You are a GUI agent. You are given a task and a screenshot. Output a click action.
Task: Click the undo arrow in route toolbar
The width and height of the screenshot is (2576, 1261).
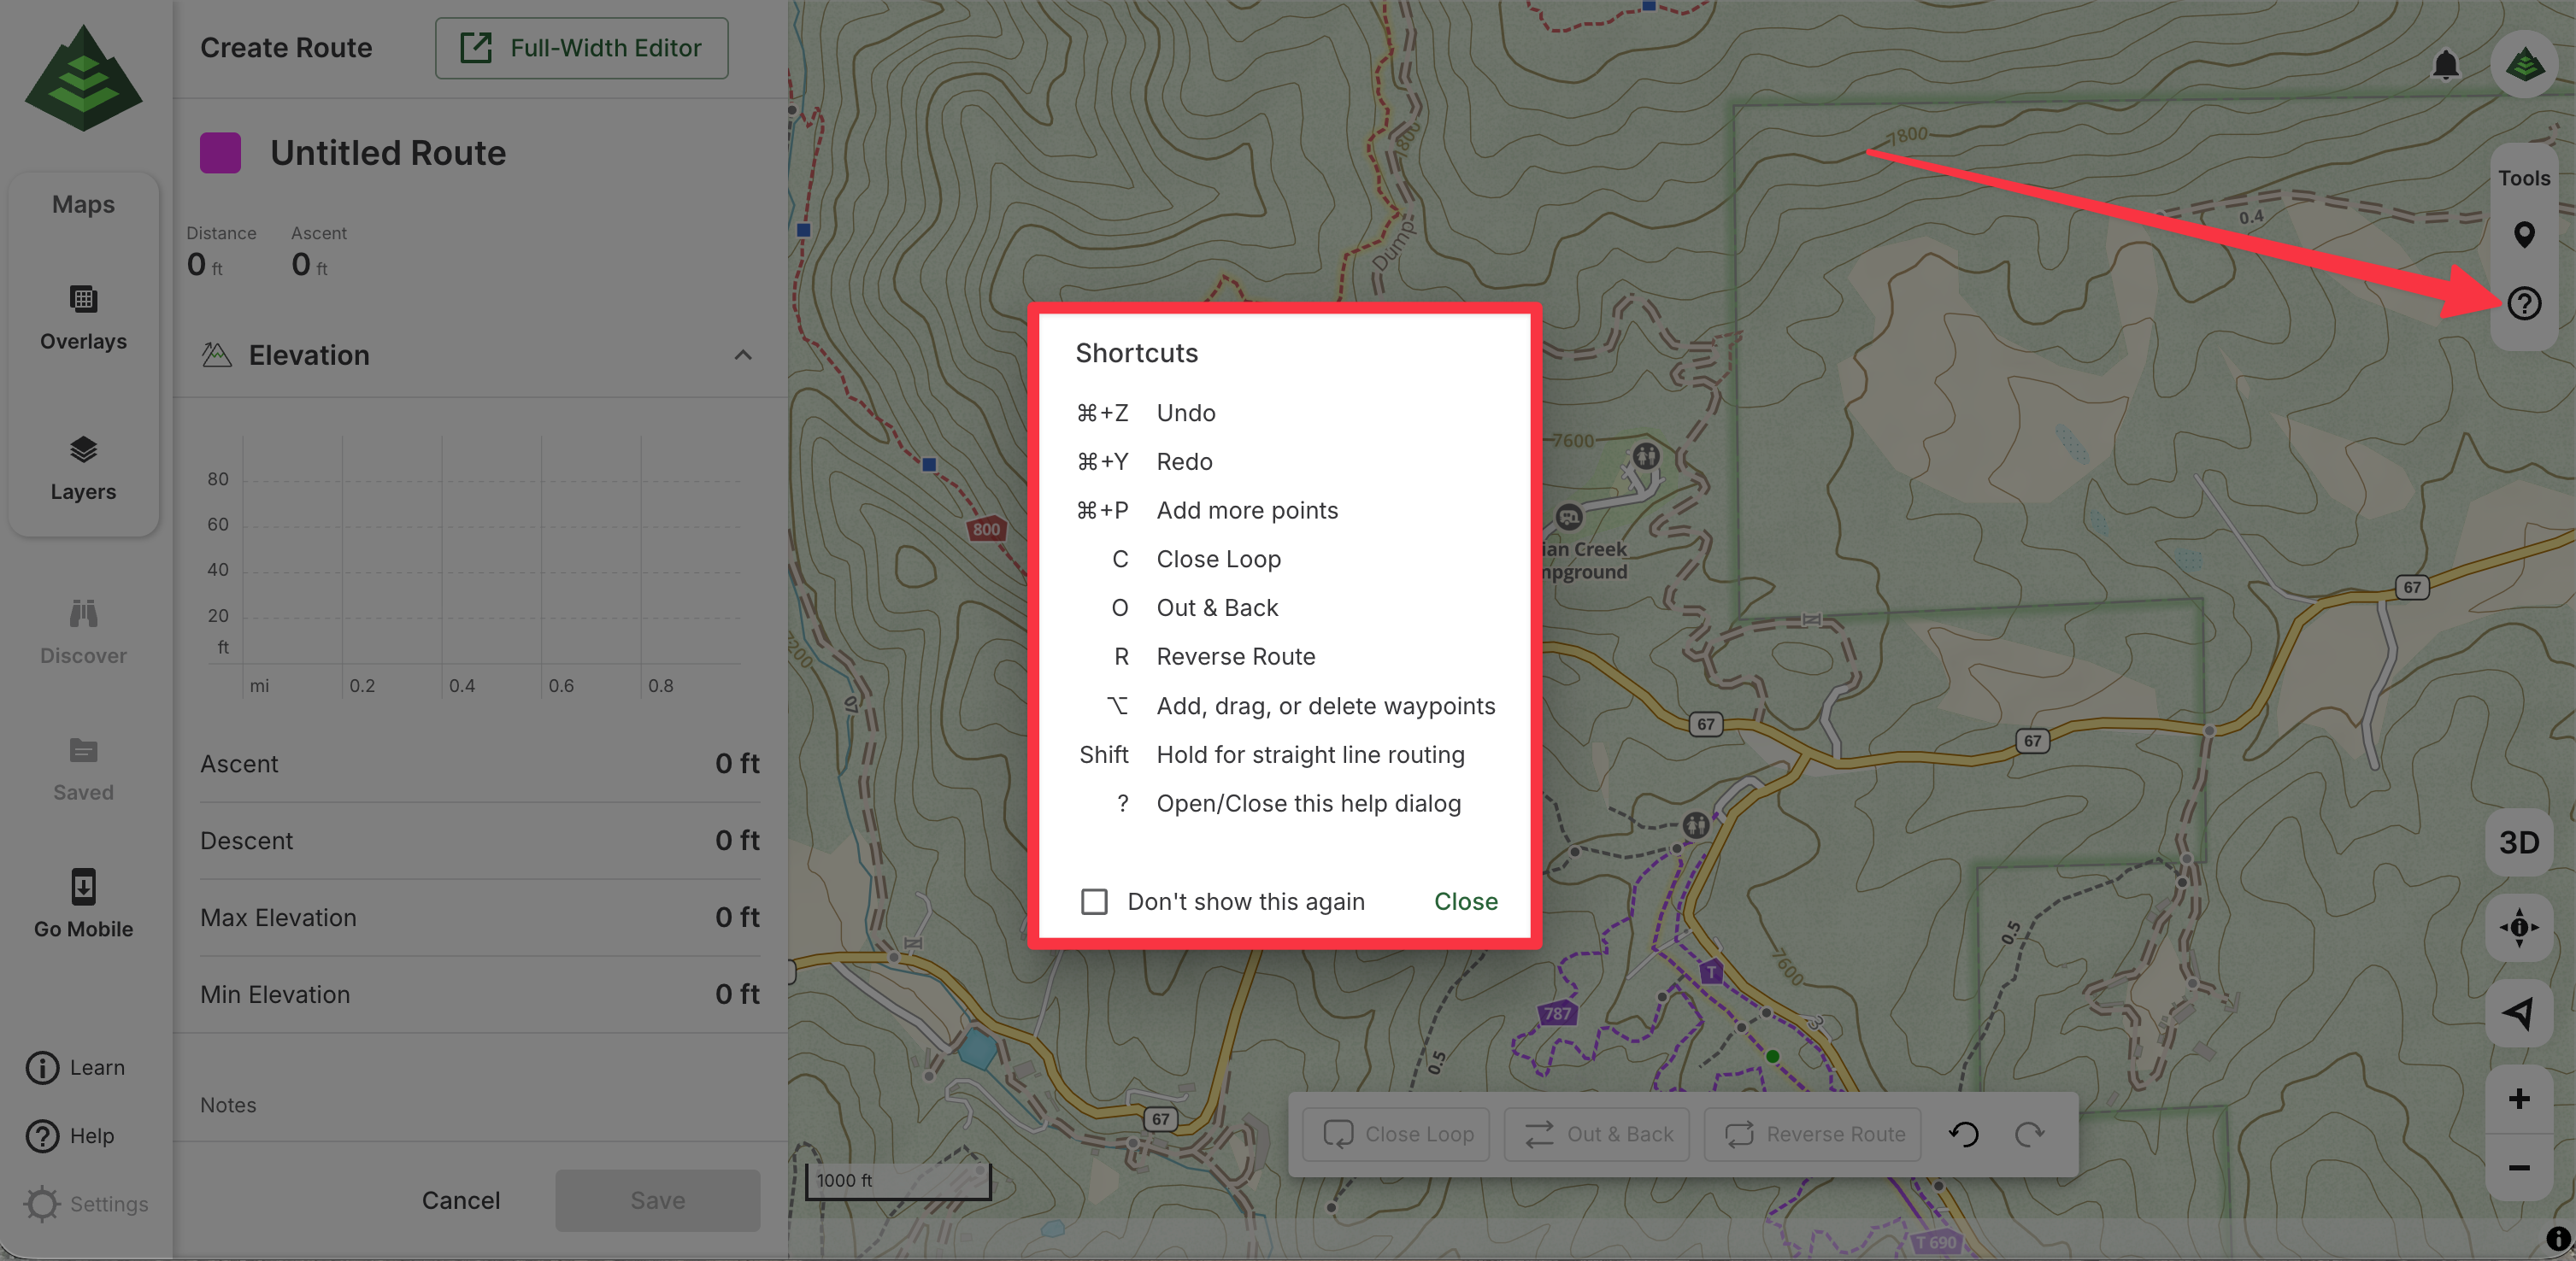pyautogui.click(x=1963, y=1134)
